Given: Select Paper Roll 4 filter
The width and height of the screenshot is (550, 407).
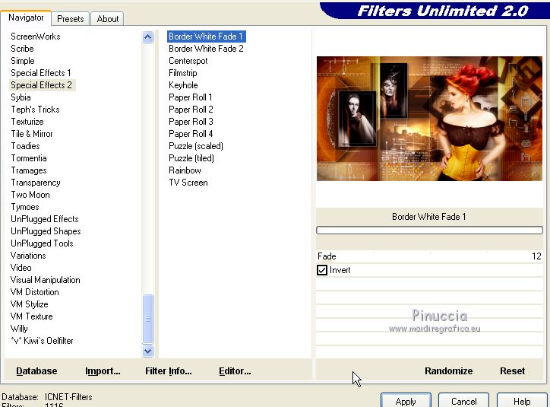Looking at the screenshot, I should point(191,134).
